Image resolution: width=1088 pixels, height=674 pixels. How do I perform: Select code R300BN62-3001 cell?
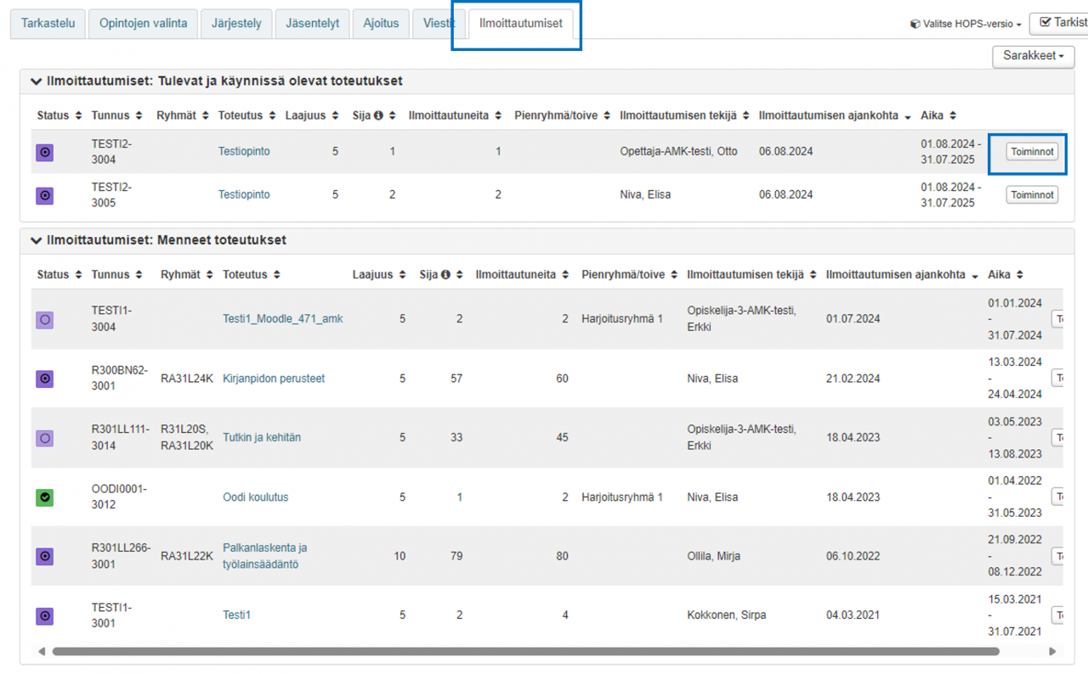120,379
